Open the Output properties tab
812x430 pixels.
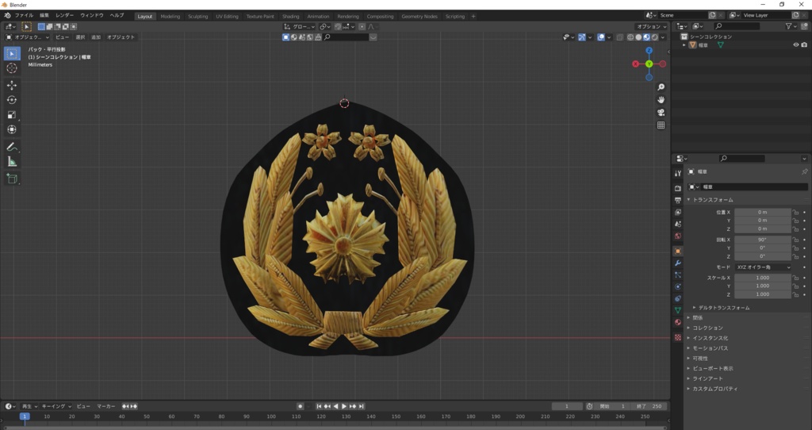click(678, 200)
